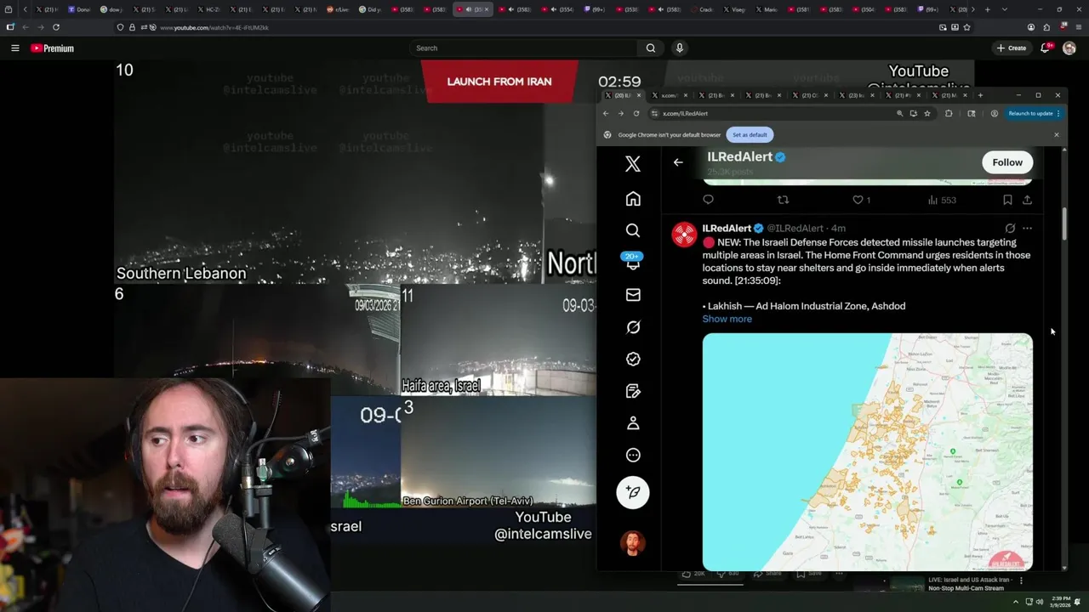Click Chrome back arrow in x.com window
The width and height of the screenshot is (1089, 612).
[x=606, y=113]
